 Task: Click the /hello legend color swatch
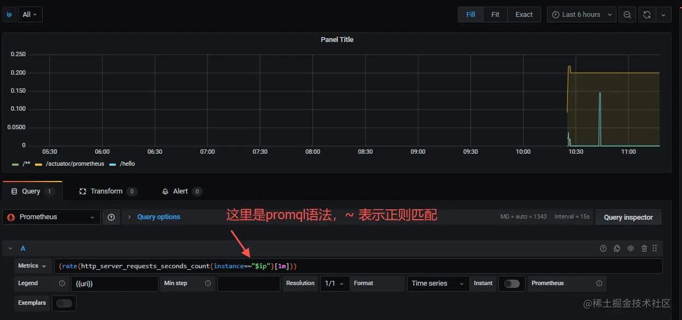click(114, 164)
